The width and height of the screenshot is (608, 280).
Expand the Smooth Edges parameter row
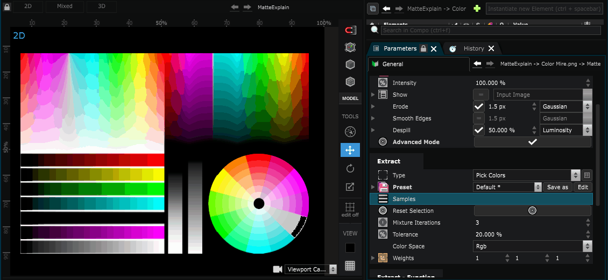[373, 118]
